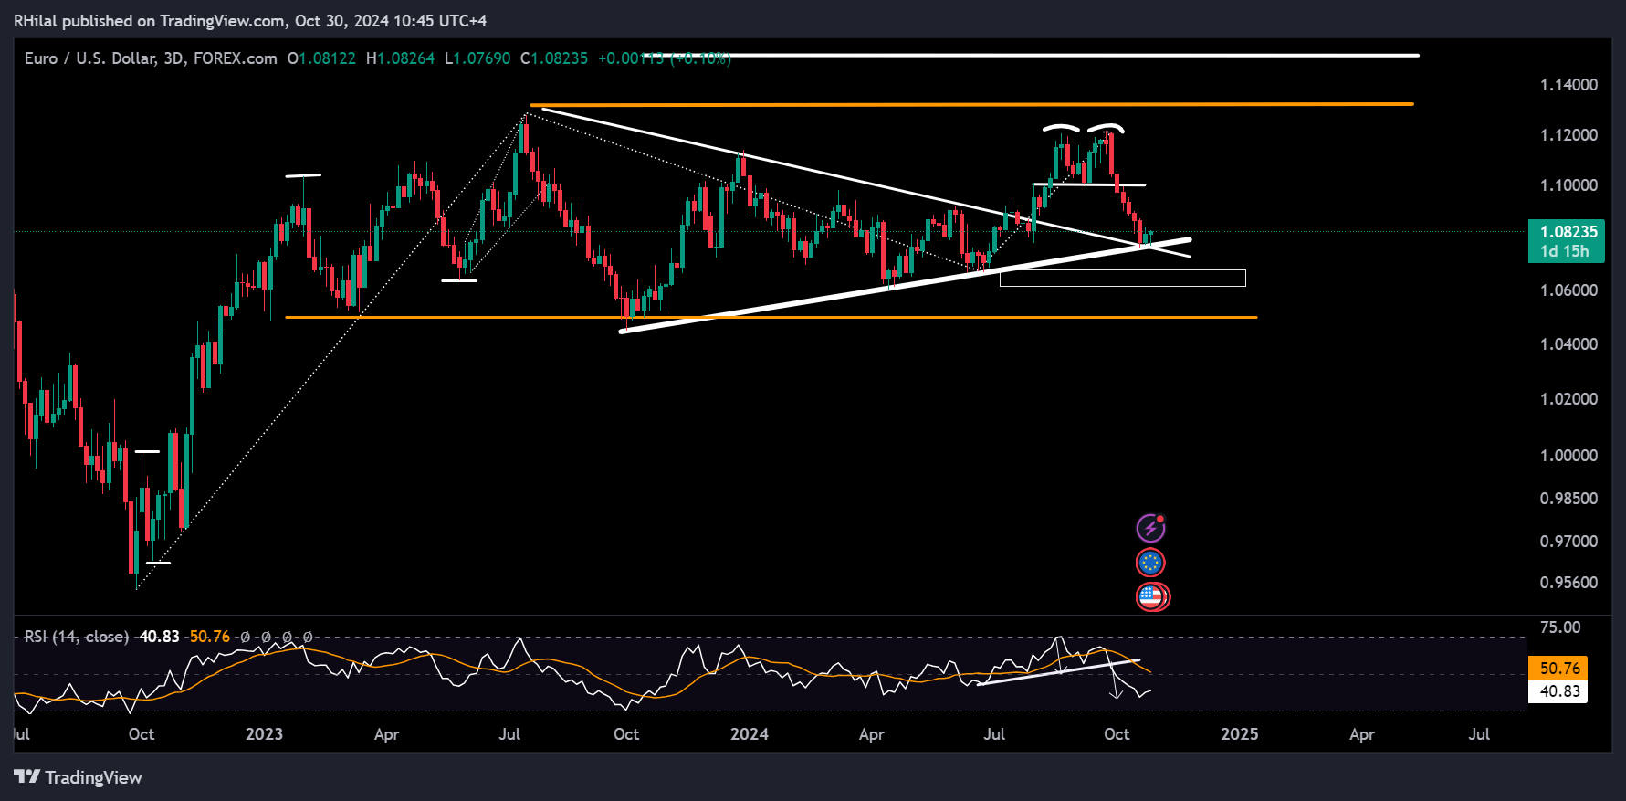
Task: Click the 1.12000 price axis label
Action: pyautogui.click(x=1568, y=135)
